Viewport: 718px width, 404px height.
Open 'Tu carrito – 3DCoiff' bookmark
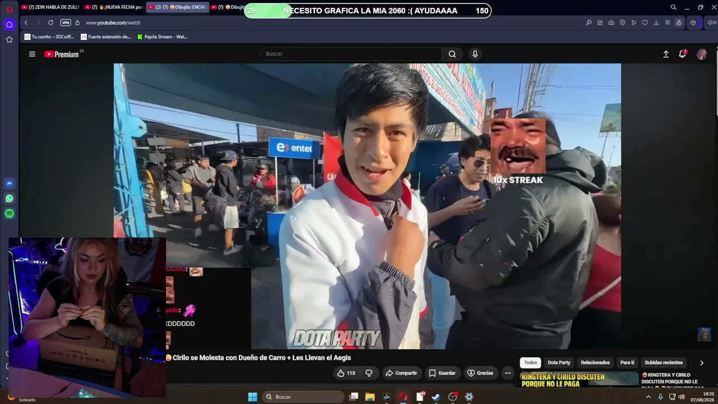coord(49,37)
